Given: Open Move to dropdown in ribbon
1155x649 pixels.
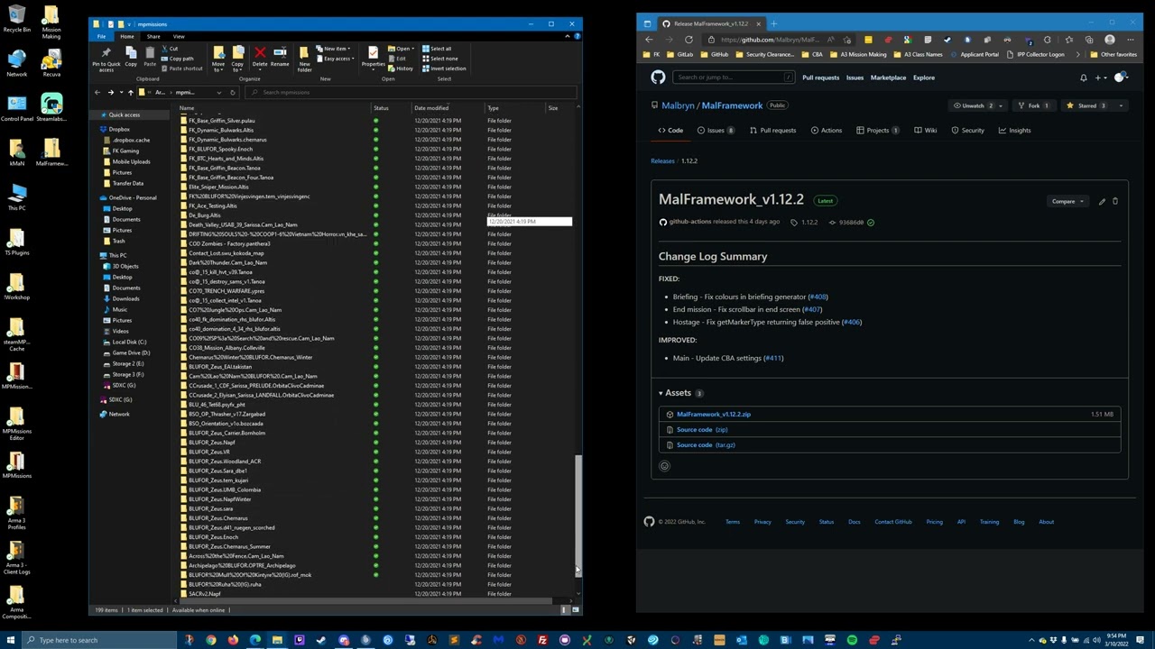Looking at the screenshot, I should coord(218,58).
